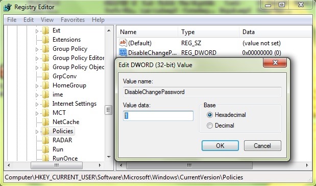Click tree pane scroll left arrow

click(9, 166)
